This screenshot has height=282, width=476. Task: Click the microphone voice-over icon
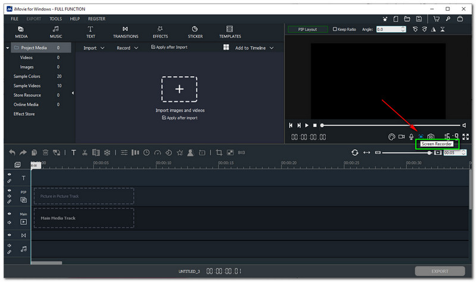tap(411, 137)
